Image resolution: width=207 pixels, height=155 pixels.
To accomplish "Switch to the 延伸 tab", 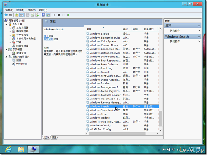I will [47, 137].
